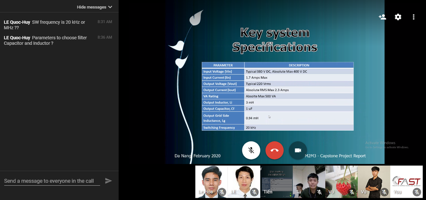Select the FAST logo 'You' thumbnail
This screenshot has width=426, height=200.
(x=407, y=182)
